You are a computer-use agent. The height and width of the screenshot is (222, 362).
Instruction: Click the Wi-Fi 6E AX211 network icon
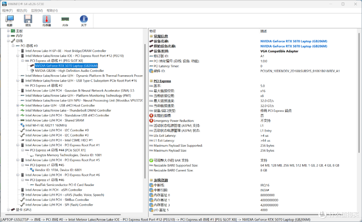22,125
